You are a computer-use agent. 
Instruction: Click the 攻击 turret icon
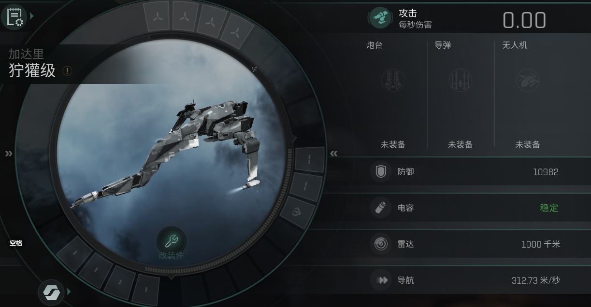[x=381, y=18]
